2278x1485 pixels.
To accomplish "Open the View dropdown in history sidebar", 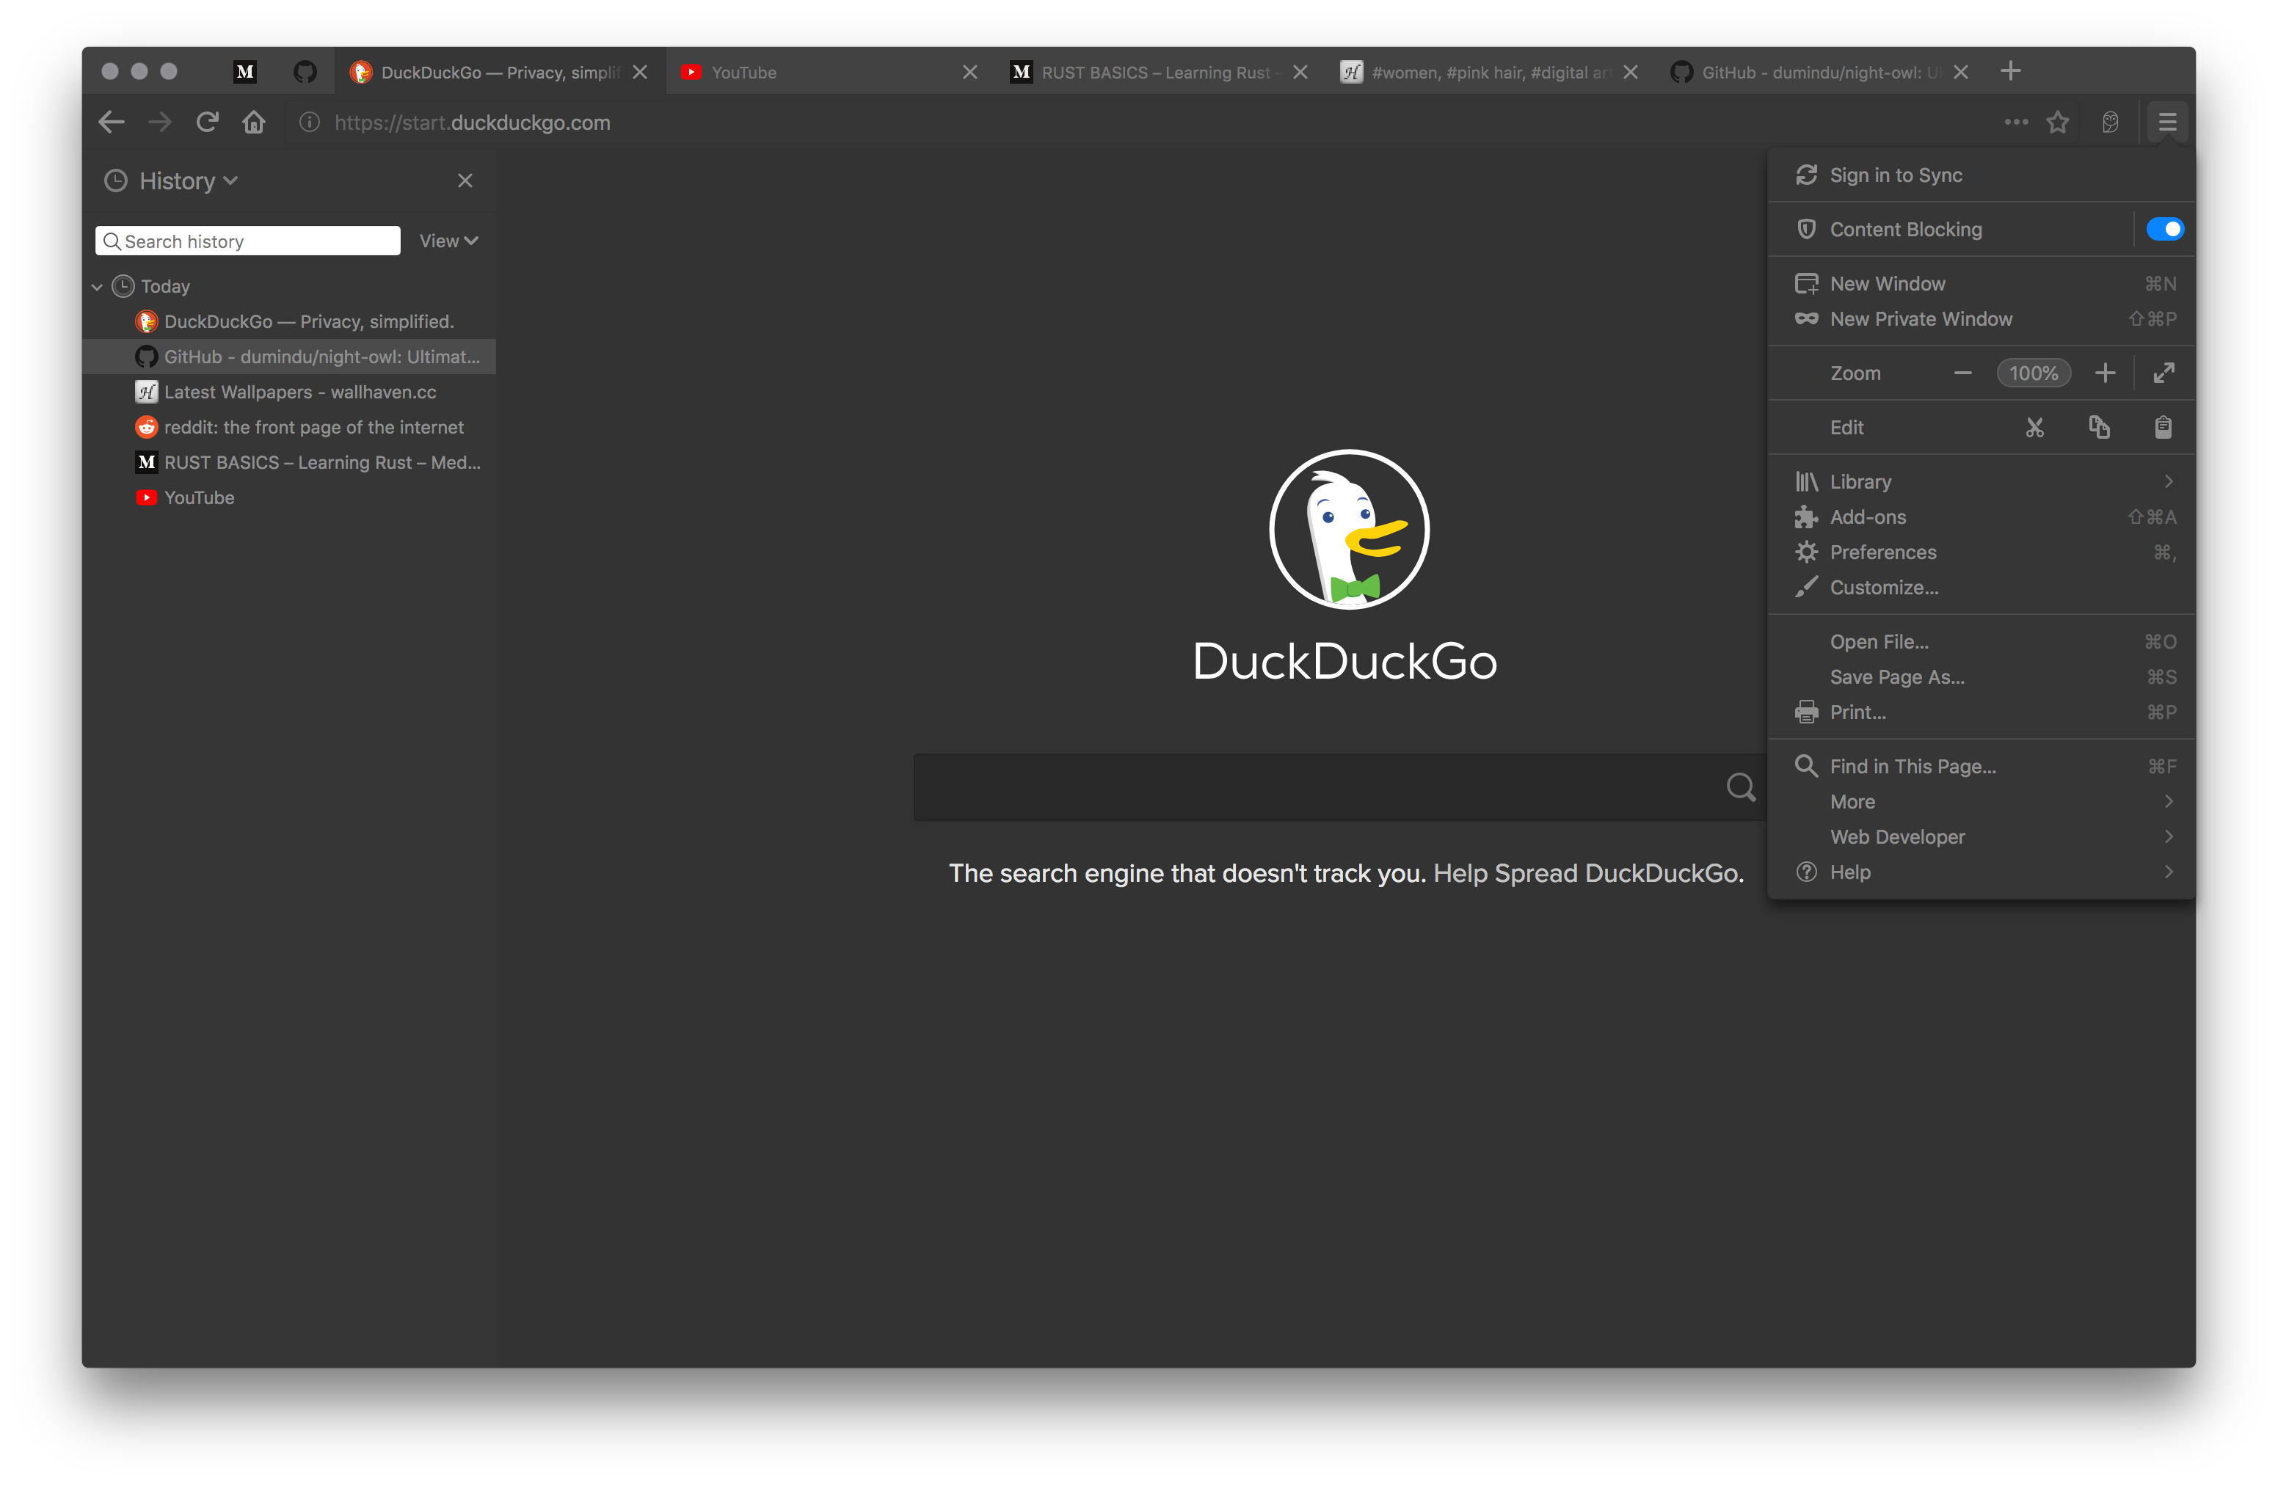I will (x=448, y=241).
